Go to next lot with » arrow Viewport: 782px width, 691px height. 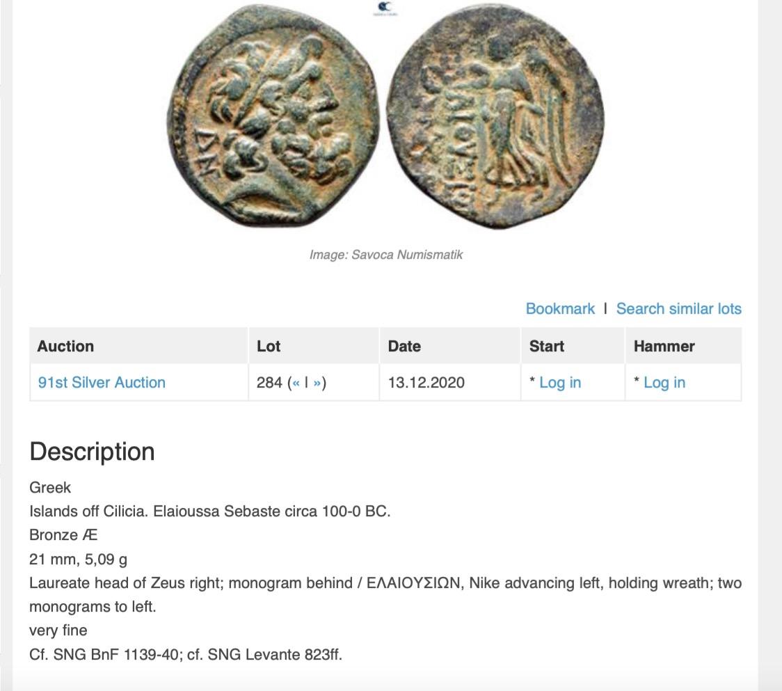tap(317, 383)
